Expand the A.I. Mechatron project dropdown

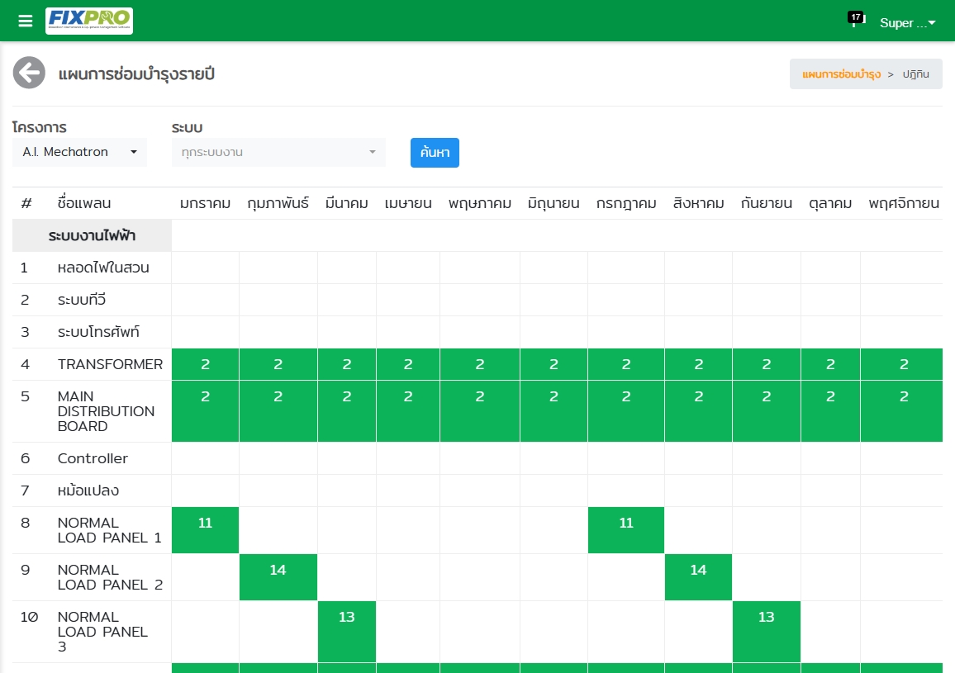click(79, 152)
